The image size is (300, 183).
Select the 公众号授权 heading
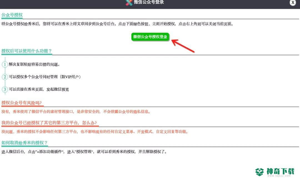point(12,15)
